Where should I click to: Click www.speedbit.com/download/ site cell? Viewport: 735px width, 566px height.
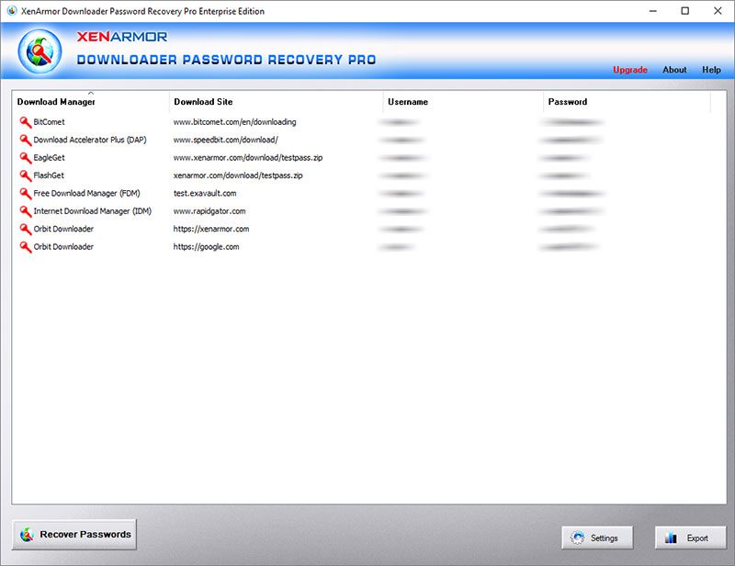[225, 140]
